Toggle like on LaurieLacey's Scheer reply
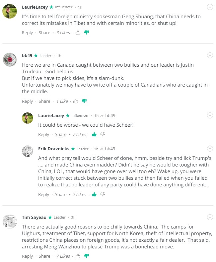 [x=94, y=134]
